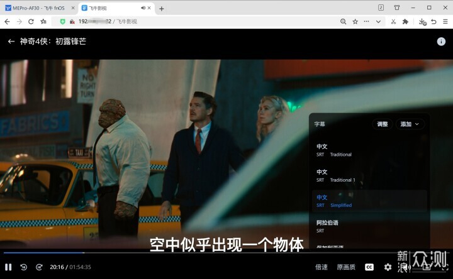Open the address bar three-dots menu

[x=366, y=21]
